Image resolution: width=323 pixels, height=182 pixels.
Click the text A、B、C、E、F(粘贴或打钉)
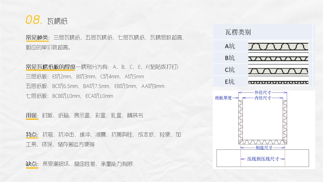(x=146, y=67)
